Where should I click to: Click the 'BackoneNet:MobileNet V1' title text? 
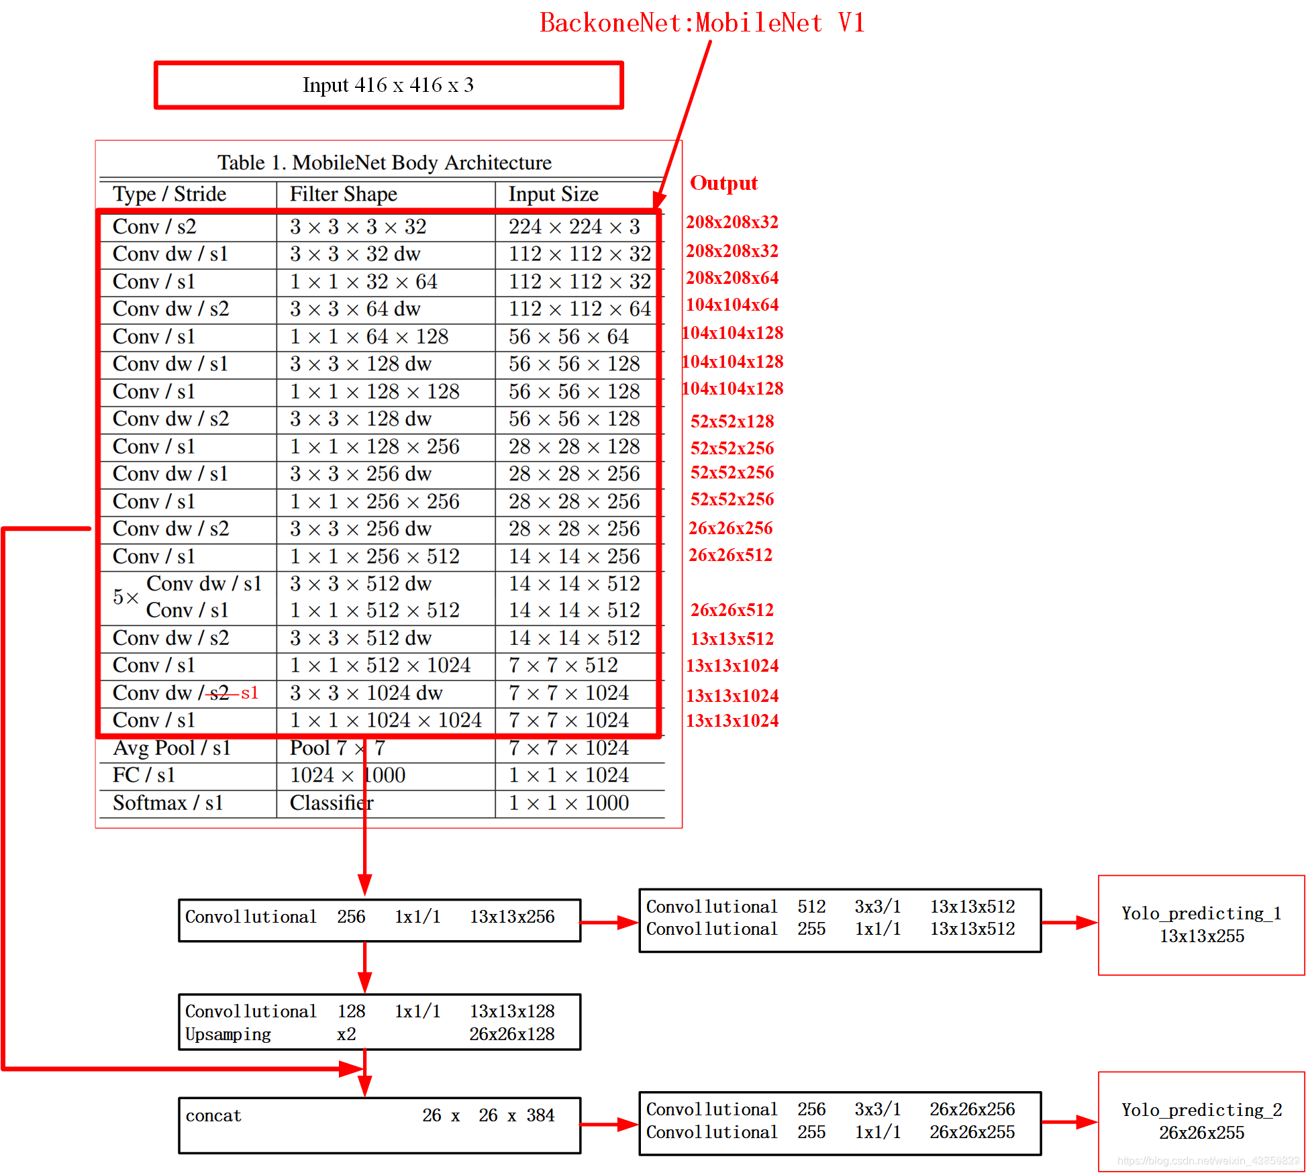point(702,23)
